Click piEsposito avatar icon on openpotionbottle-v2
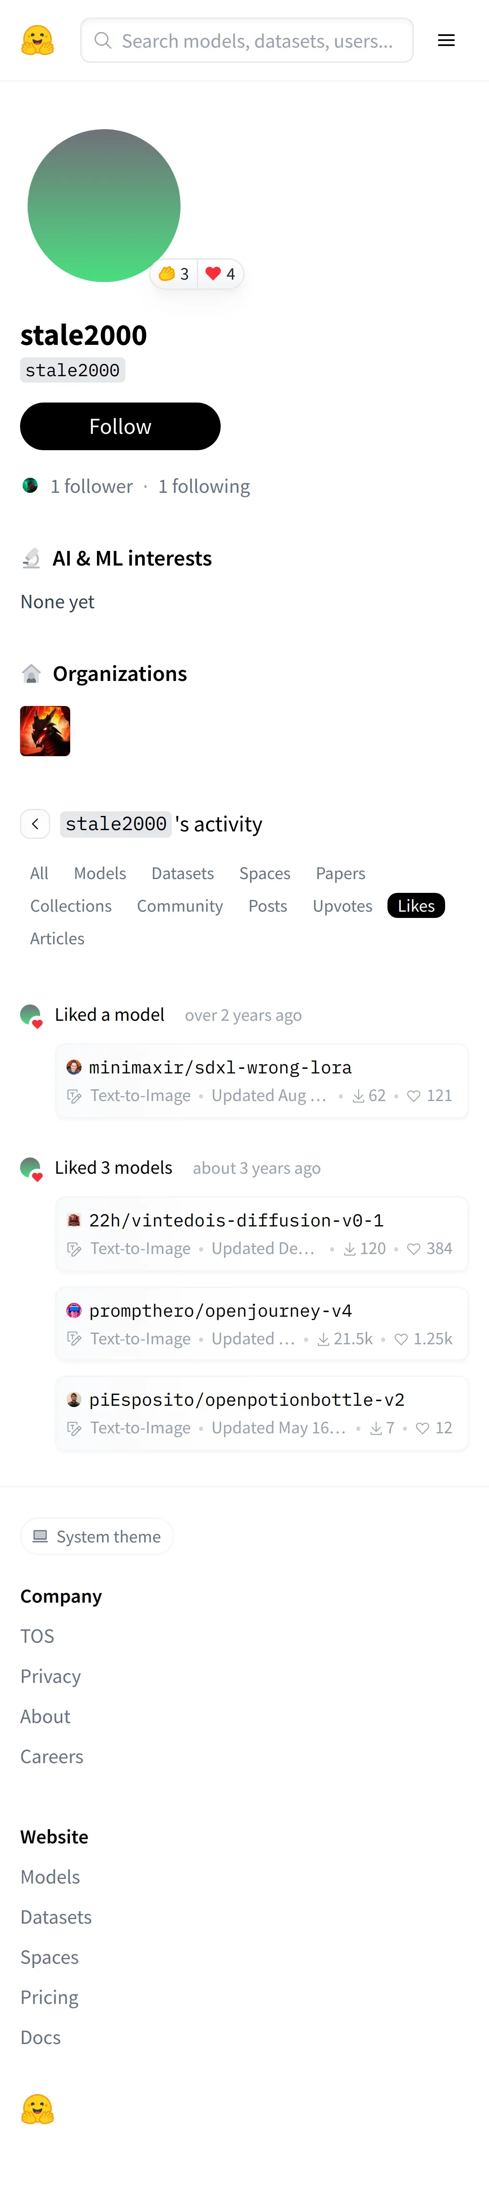 point(74,1399)
